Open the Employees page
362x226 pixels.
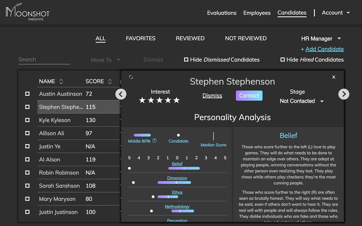click(257, 13)
